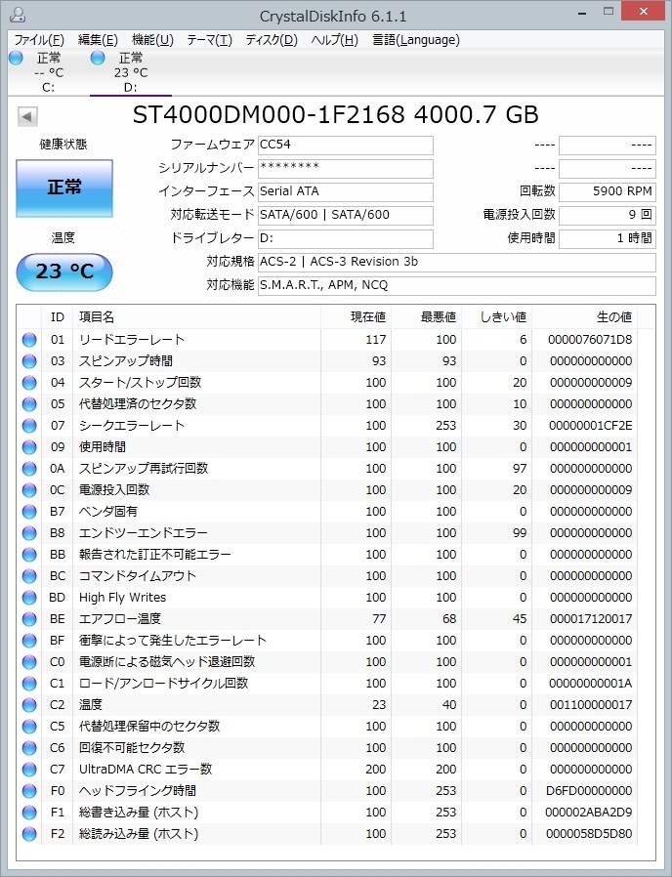Click status icon for High Fly Writes row
This screenshot has width=672, height=877.
(29, 598)
